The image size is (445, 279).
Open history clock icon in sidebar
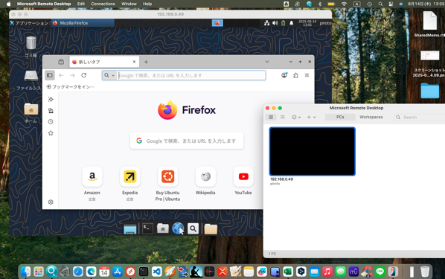click(51, 122)
